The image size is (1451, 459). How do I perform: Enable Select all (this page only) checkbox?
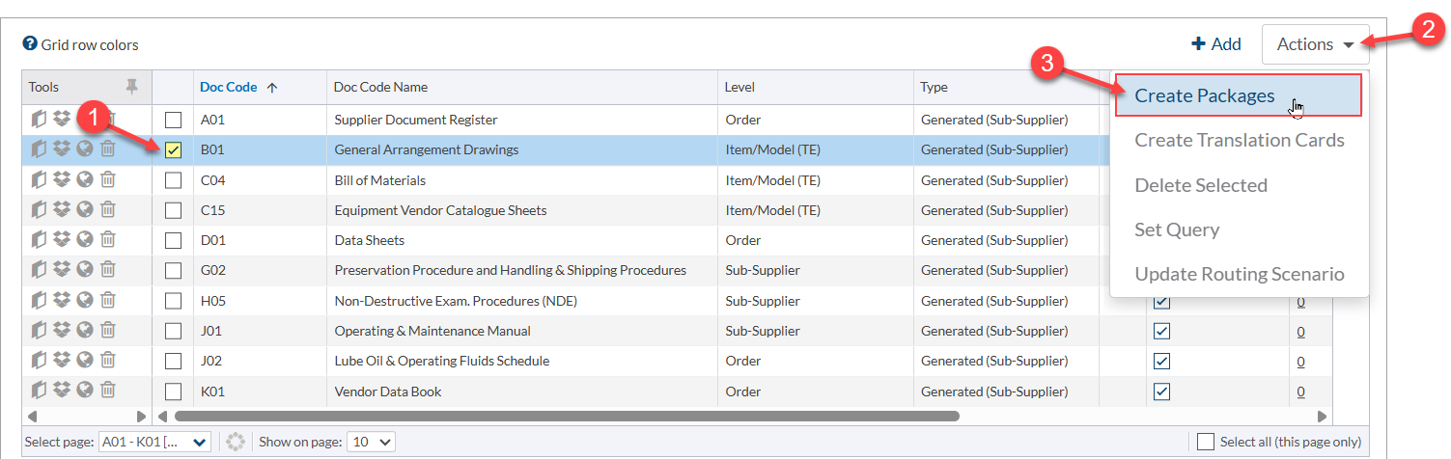tap(1206, 442)
